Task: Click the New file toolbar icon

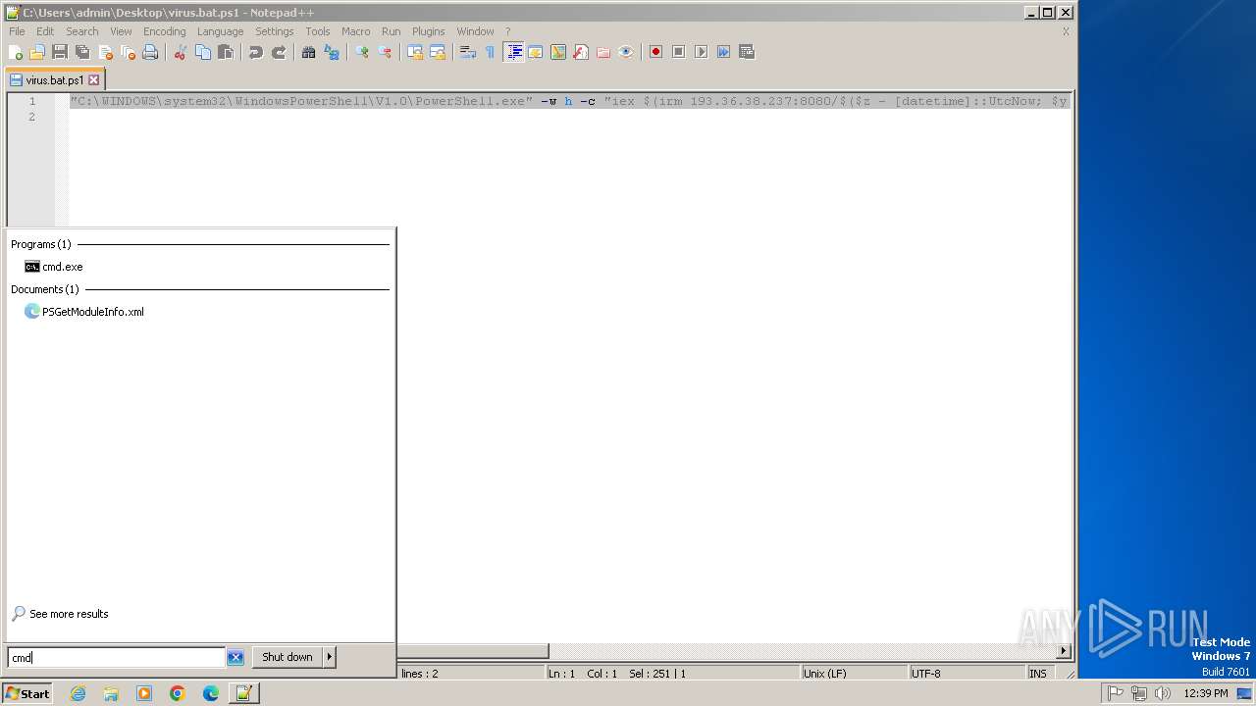Action: (x=16, y=52)
